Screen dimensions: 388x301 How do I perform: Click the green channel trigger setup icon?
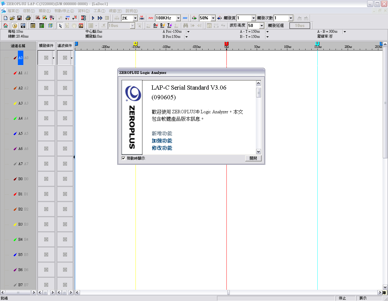click(x=45, y=18)
